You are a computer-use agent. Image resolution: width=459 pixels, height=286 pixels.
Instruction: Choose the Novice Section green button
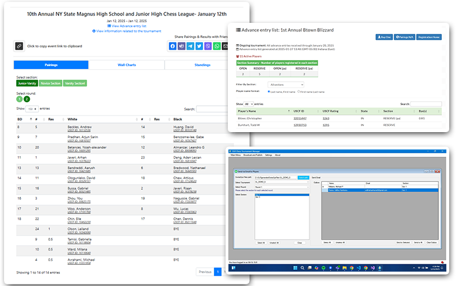[x=50, y=84]
